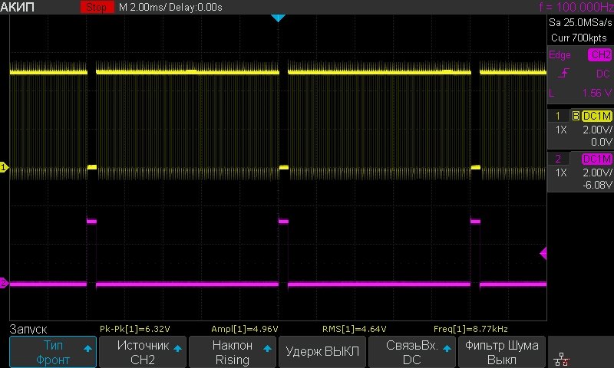Image resolution: width=614 pixels, height=368 pixels.
Task: Expand the Наклон Rising slope options
Action: tap(233, 352)
